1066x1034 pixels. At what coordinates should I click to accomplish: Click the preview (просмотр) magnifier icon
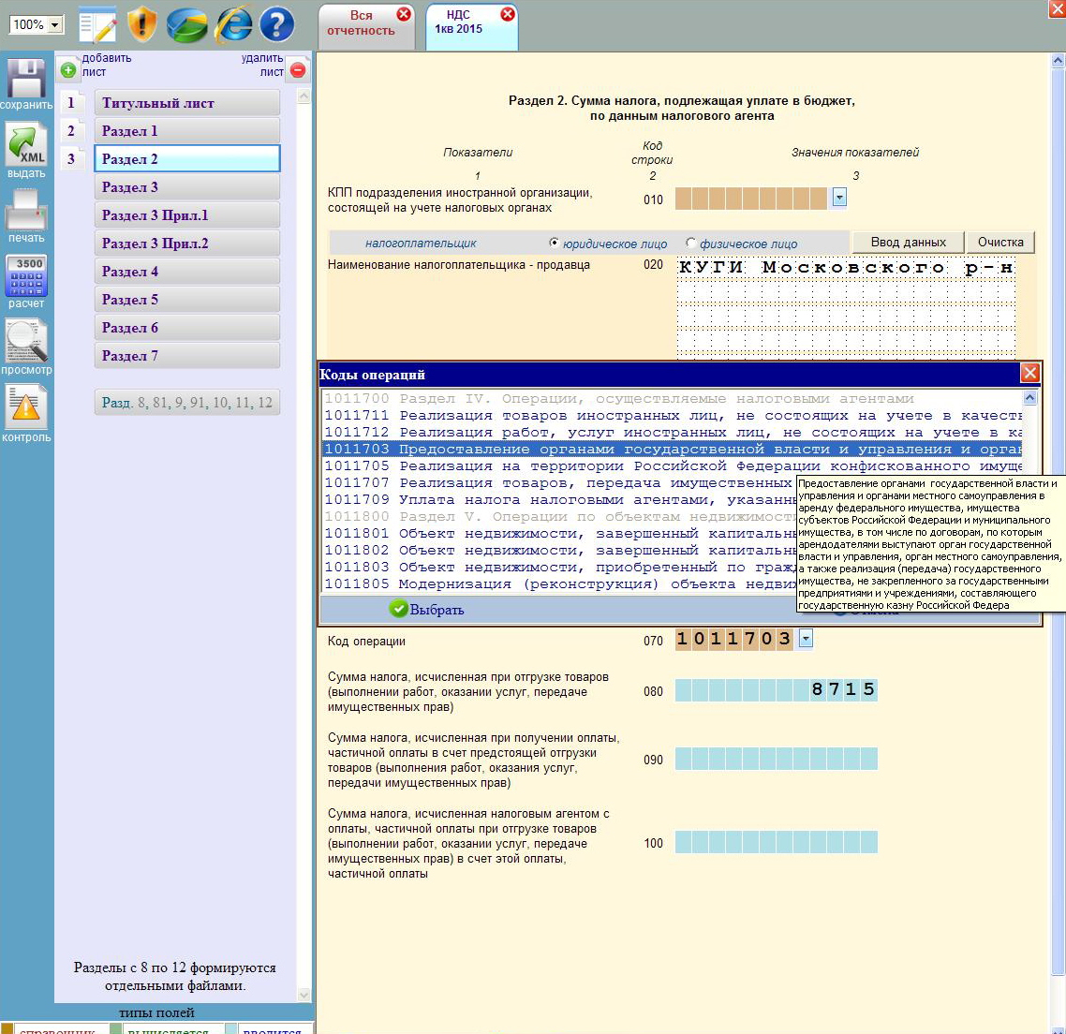click(x=26, y=342)
